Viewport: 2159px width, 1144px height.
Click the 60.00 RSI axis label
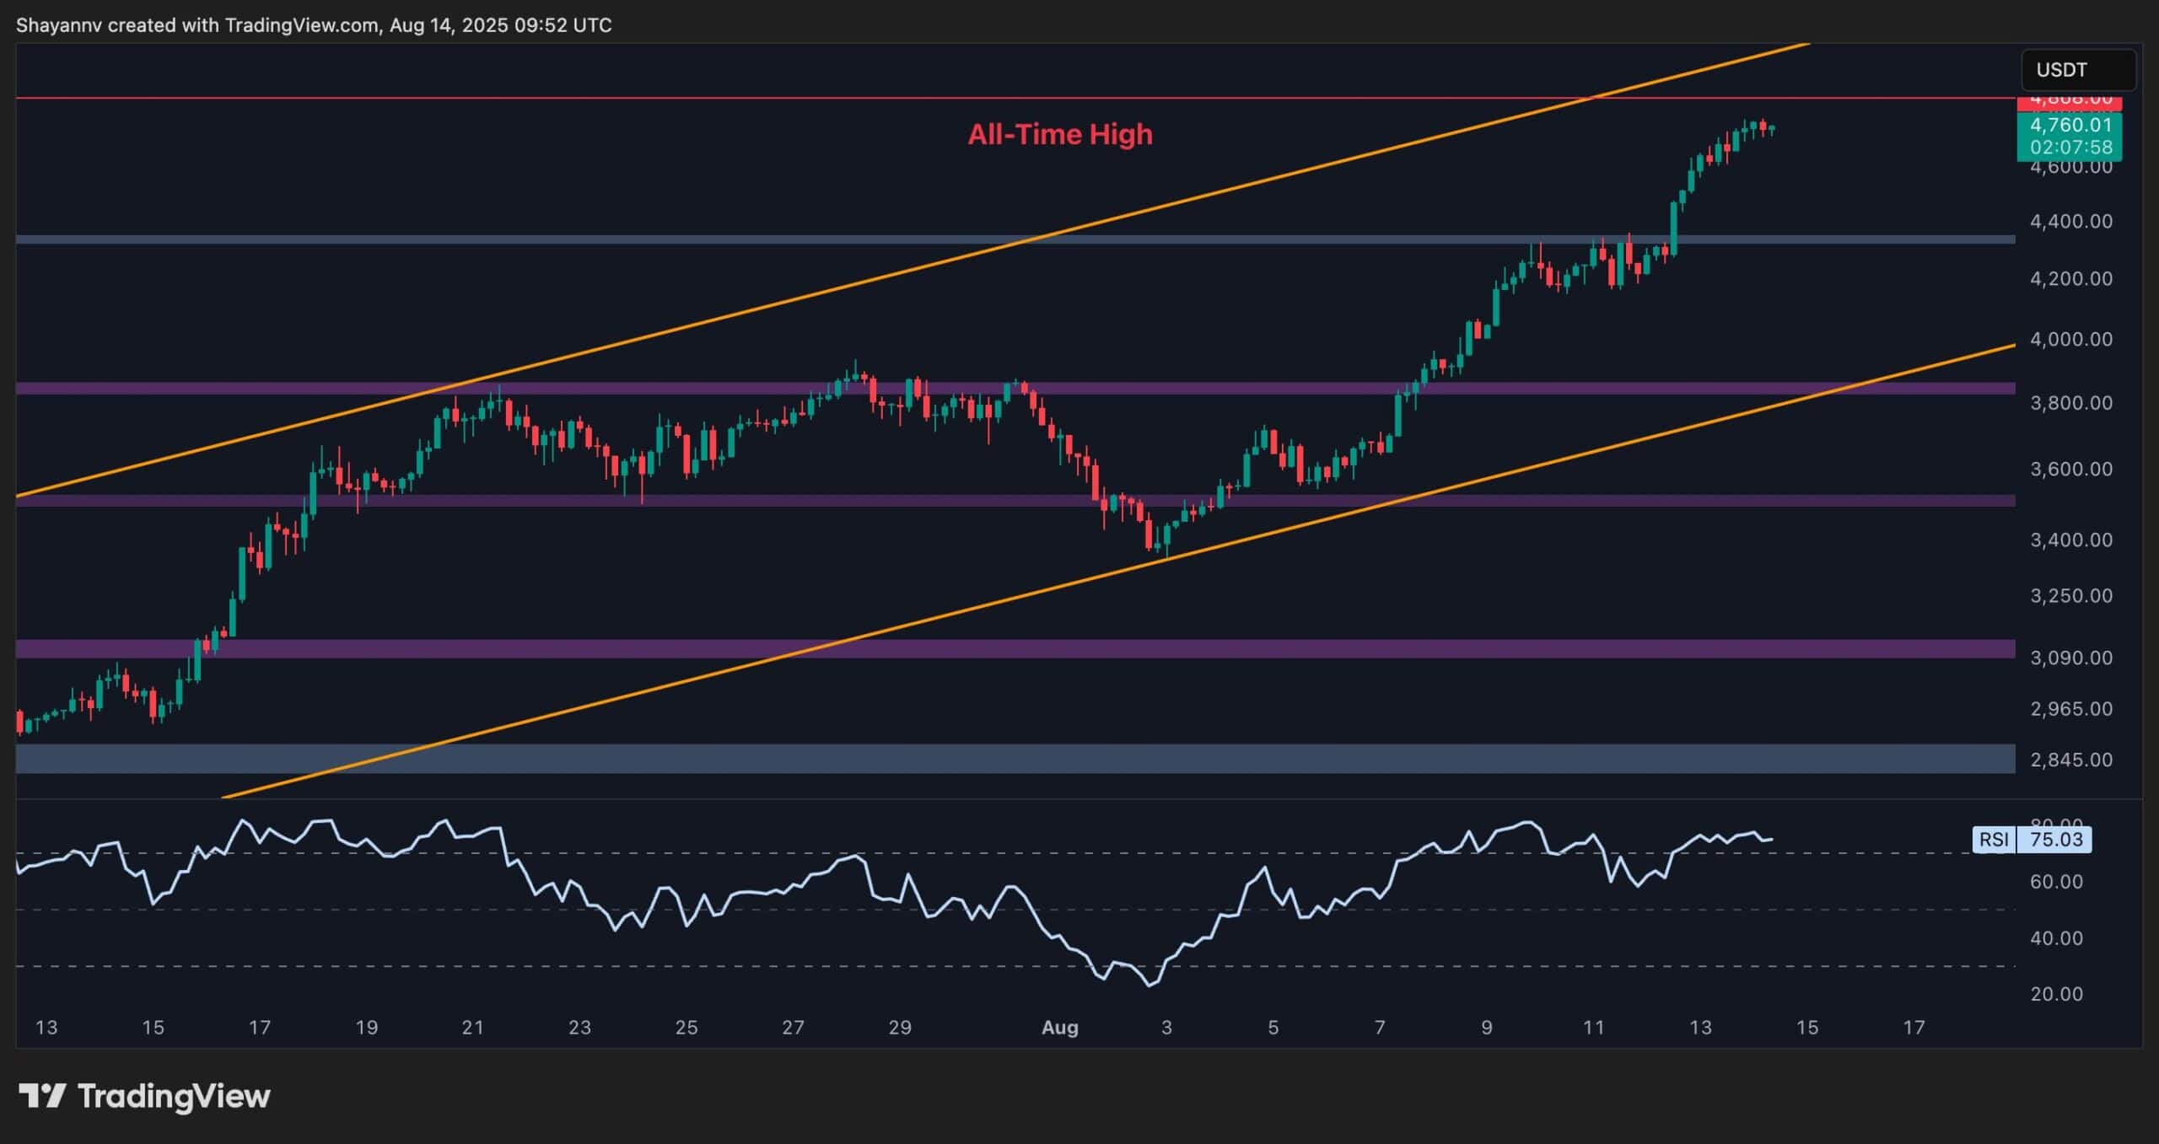click(2056, 882)
